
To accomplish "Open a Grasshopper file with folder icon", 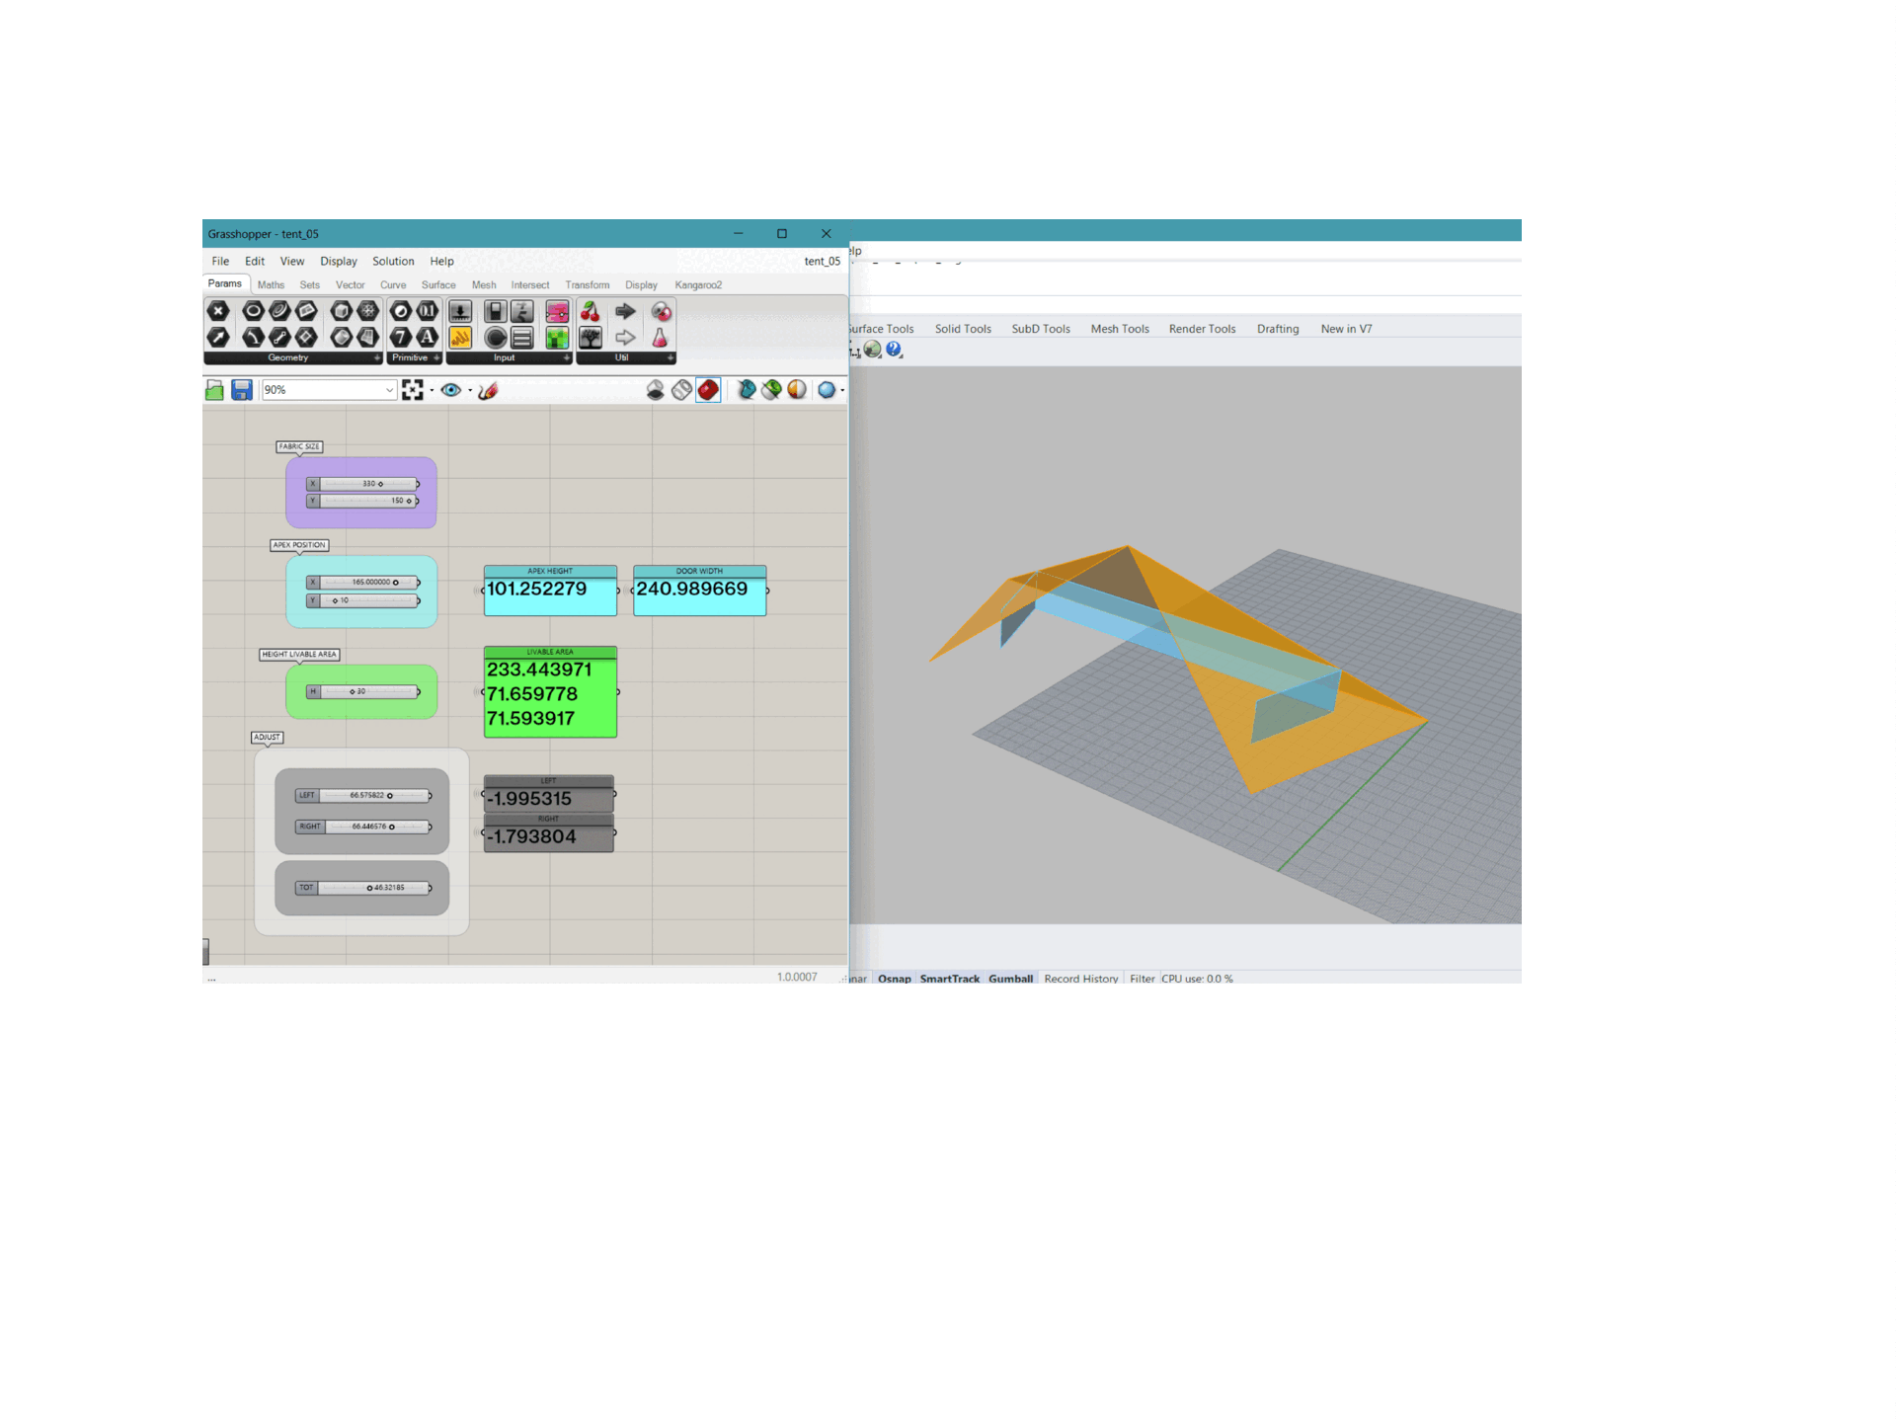I will [x=214, y=390].
